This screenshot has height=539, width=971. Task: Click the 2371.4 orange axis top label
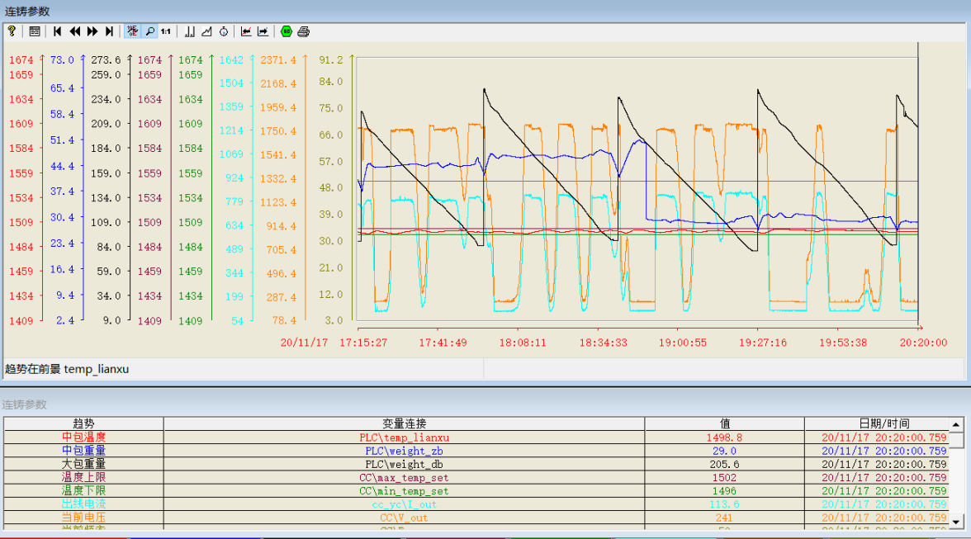[278, 60]
